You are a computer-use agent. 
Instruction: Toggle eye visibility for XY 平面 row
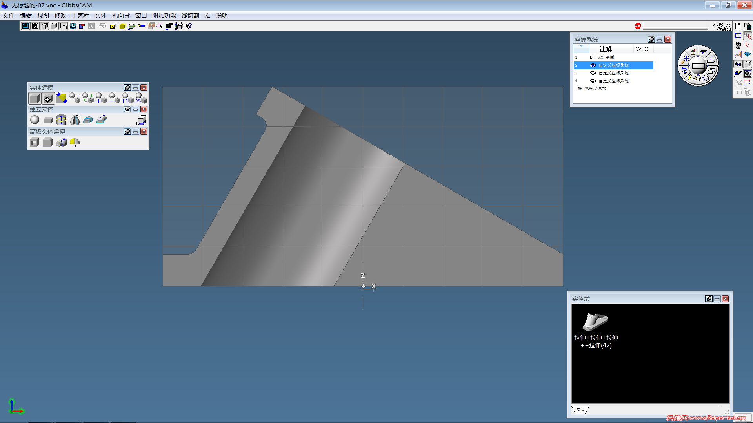point(593,58)
